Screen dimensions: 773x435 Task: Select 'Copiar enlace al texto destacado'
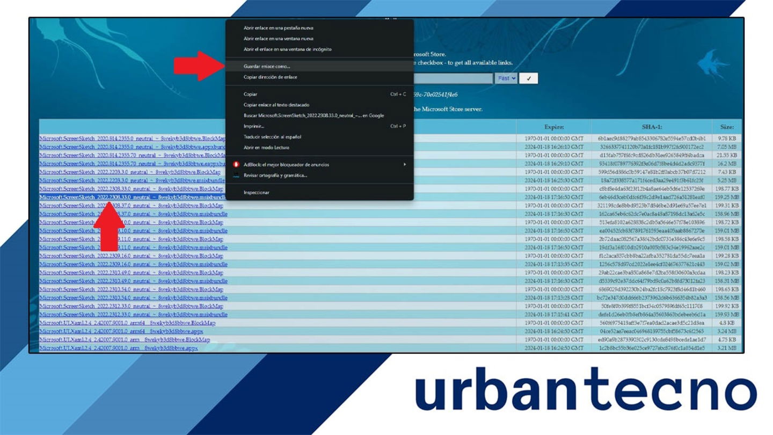276,105
